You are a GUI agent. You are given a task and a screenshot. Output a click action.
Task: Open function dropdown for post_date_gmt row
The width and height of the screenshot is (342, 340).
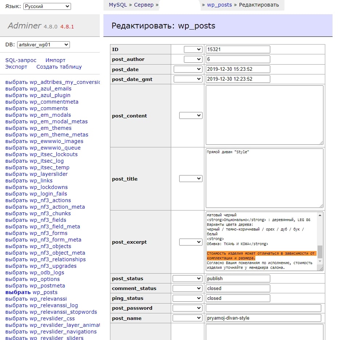coord(188,79)
